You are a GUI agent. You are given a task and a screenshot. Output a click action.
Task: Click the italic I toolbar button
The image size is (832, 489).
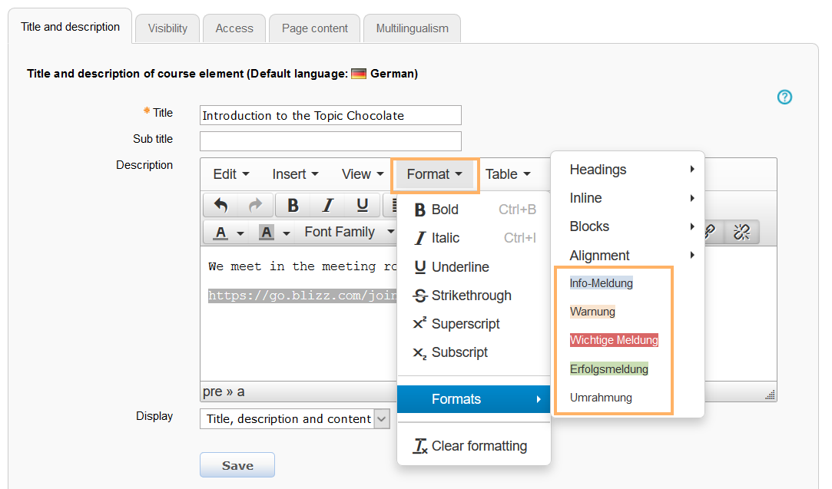[327, 206]
